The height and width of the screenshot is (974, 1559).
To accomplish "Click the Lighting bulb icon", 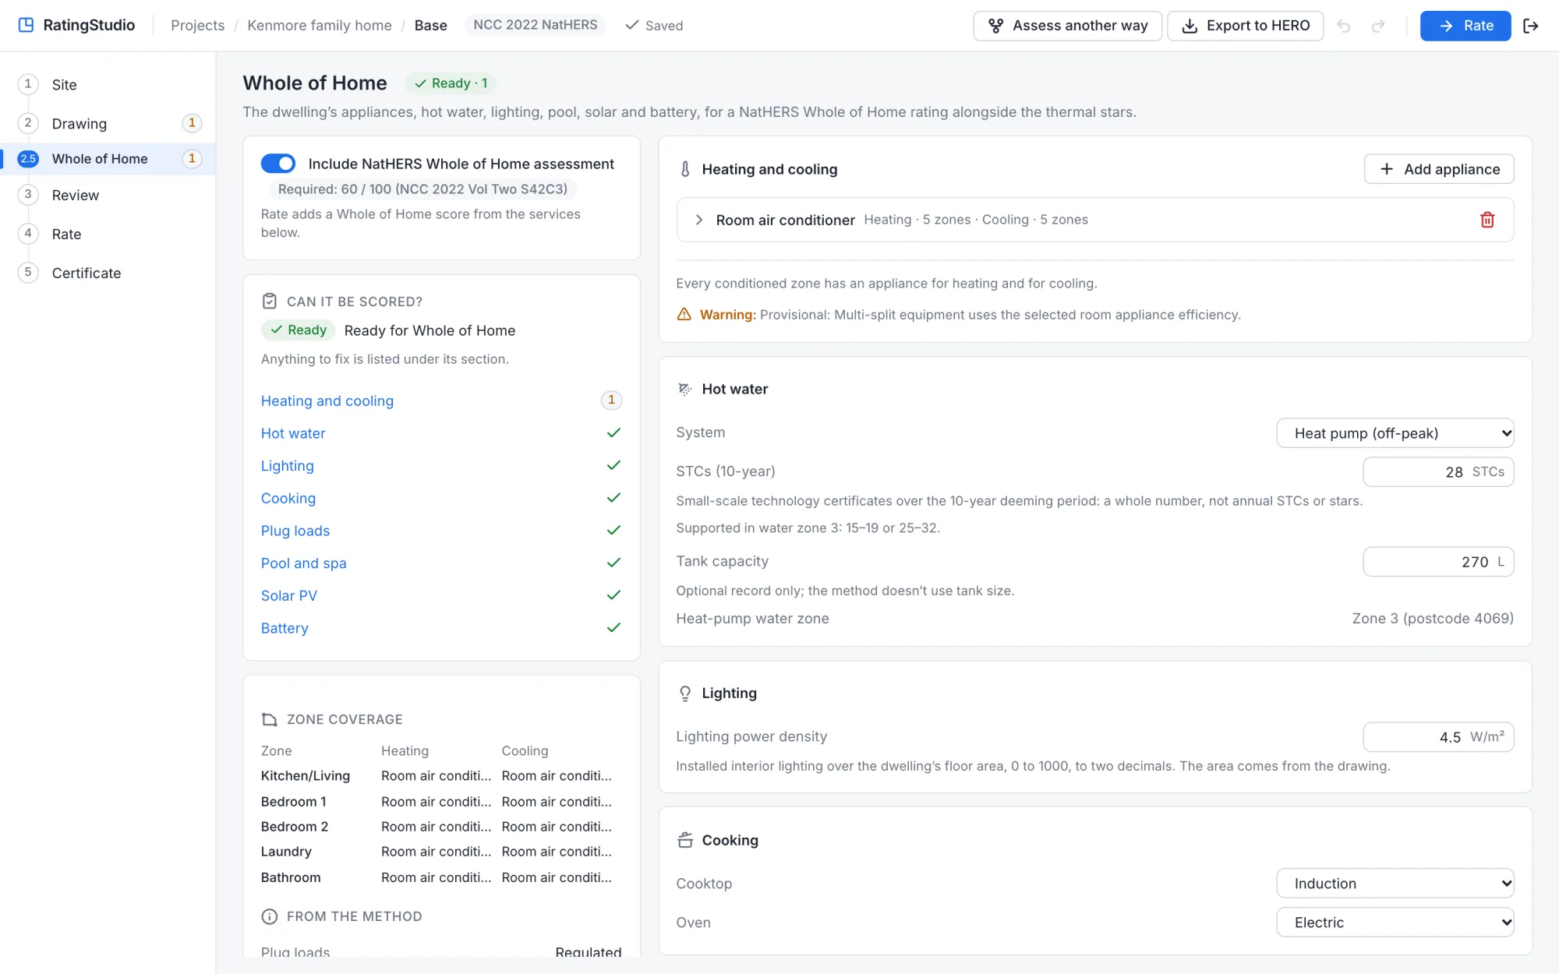I will click(685, 693).
